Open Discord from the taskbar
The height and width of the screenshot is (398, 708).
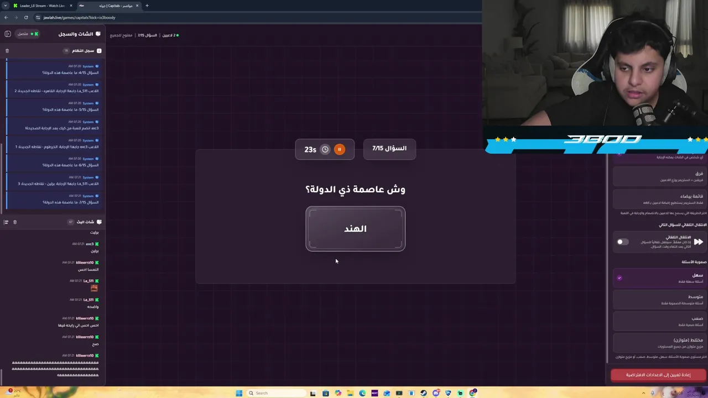(436, 393)
